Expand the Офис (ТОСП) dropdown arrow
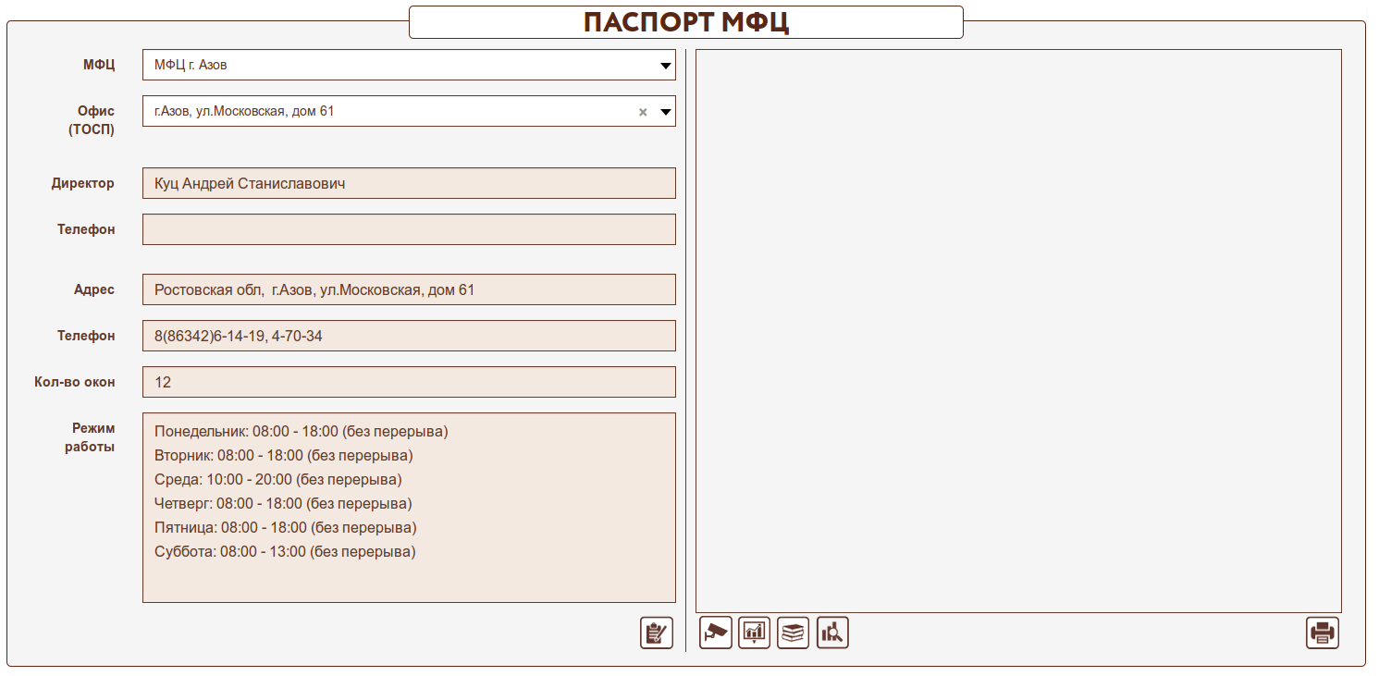The width and height of the screenshot is (1379, 676). tap(665, 112)
